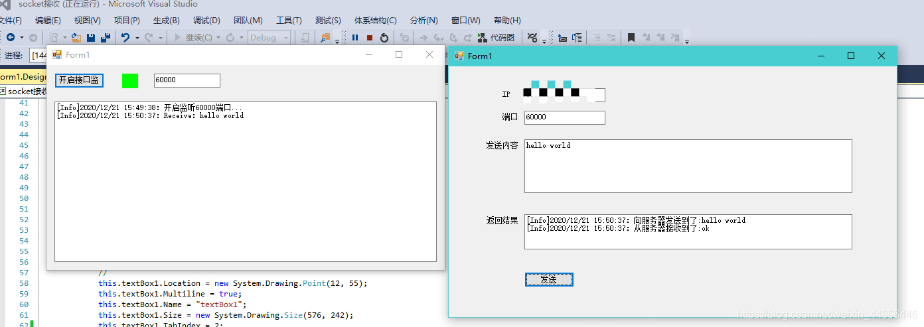Image resolution: width=924 pixels, height=327 pixels.
Task: Click the 60000 port field in server Form1
Action: [187, 80]
